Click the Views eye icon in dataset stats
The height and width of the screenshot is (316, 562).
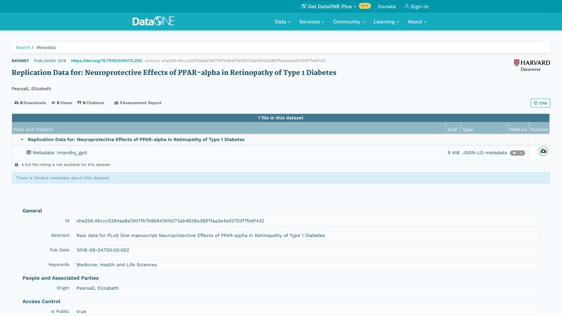click(53, 103)
